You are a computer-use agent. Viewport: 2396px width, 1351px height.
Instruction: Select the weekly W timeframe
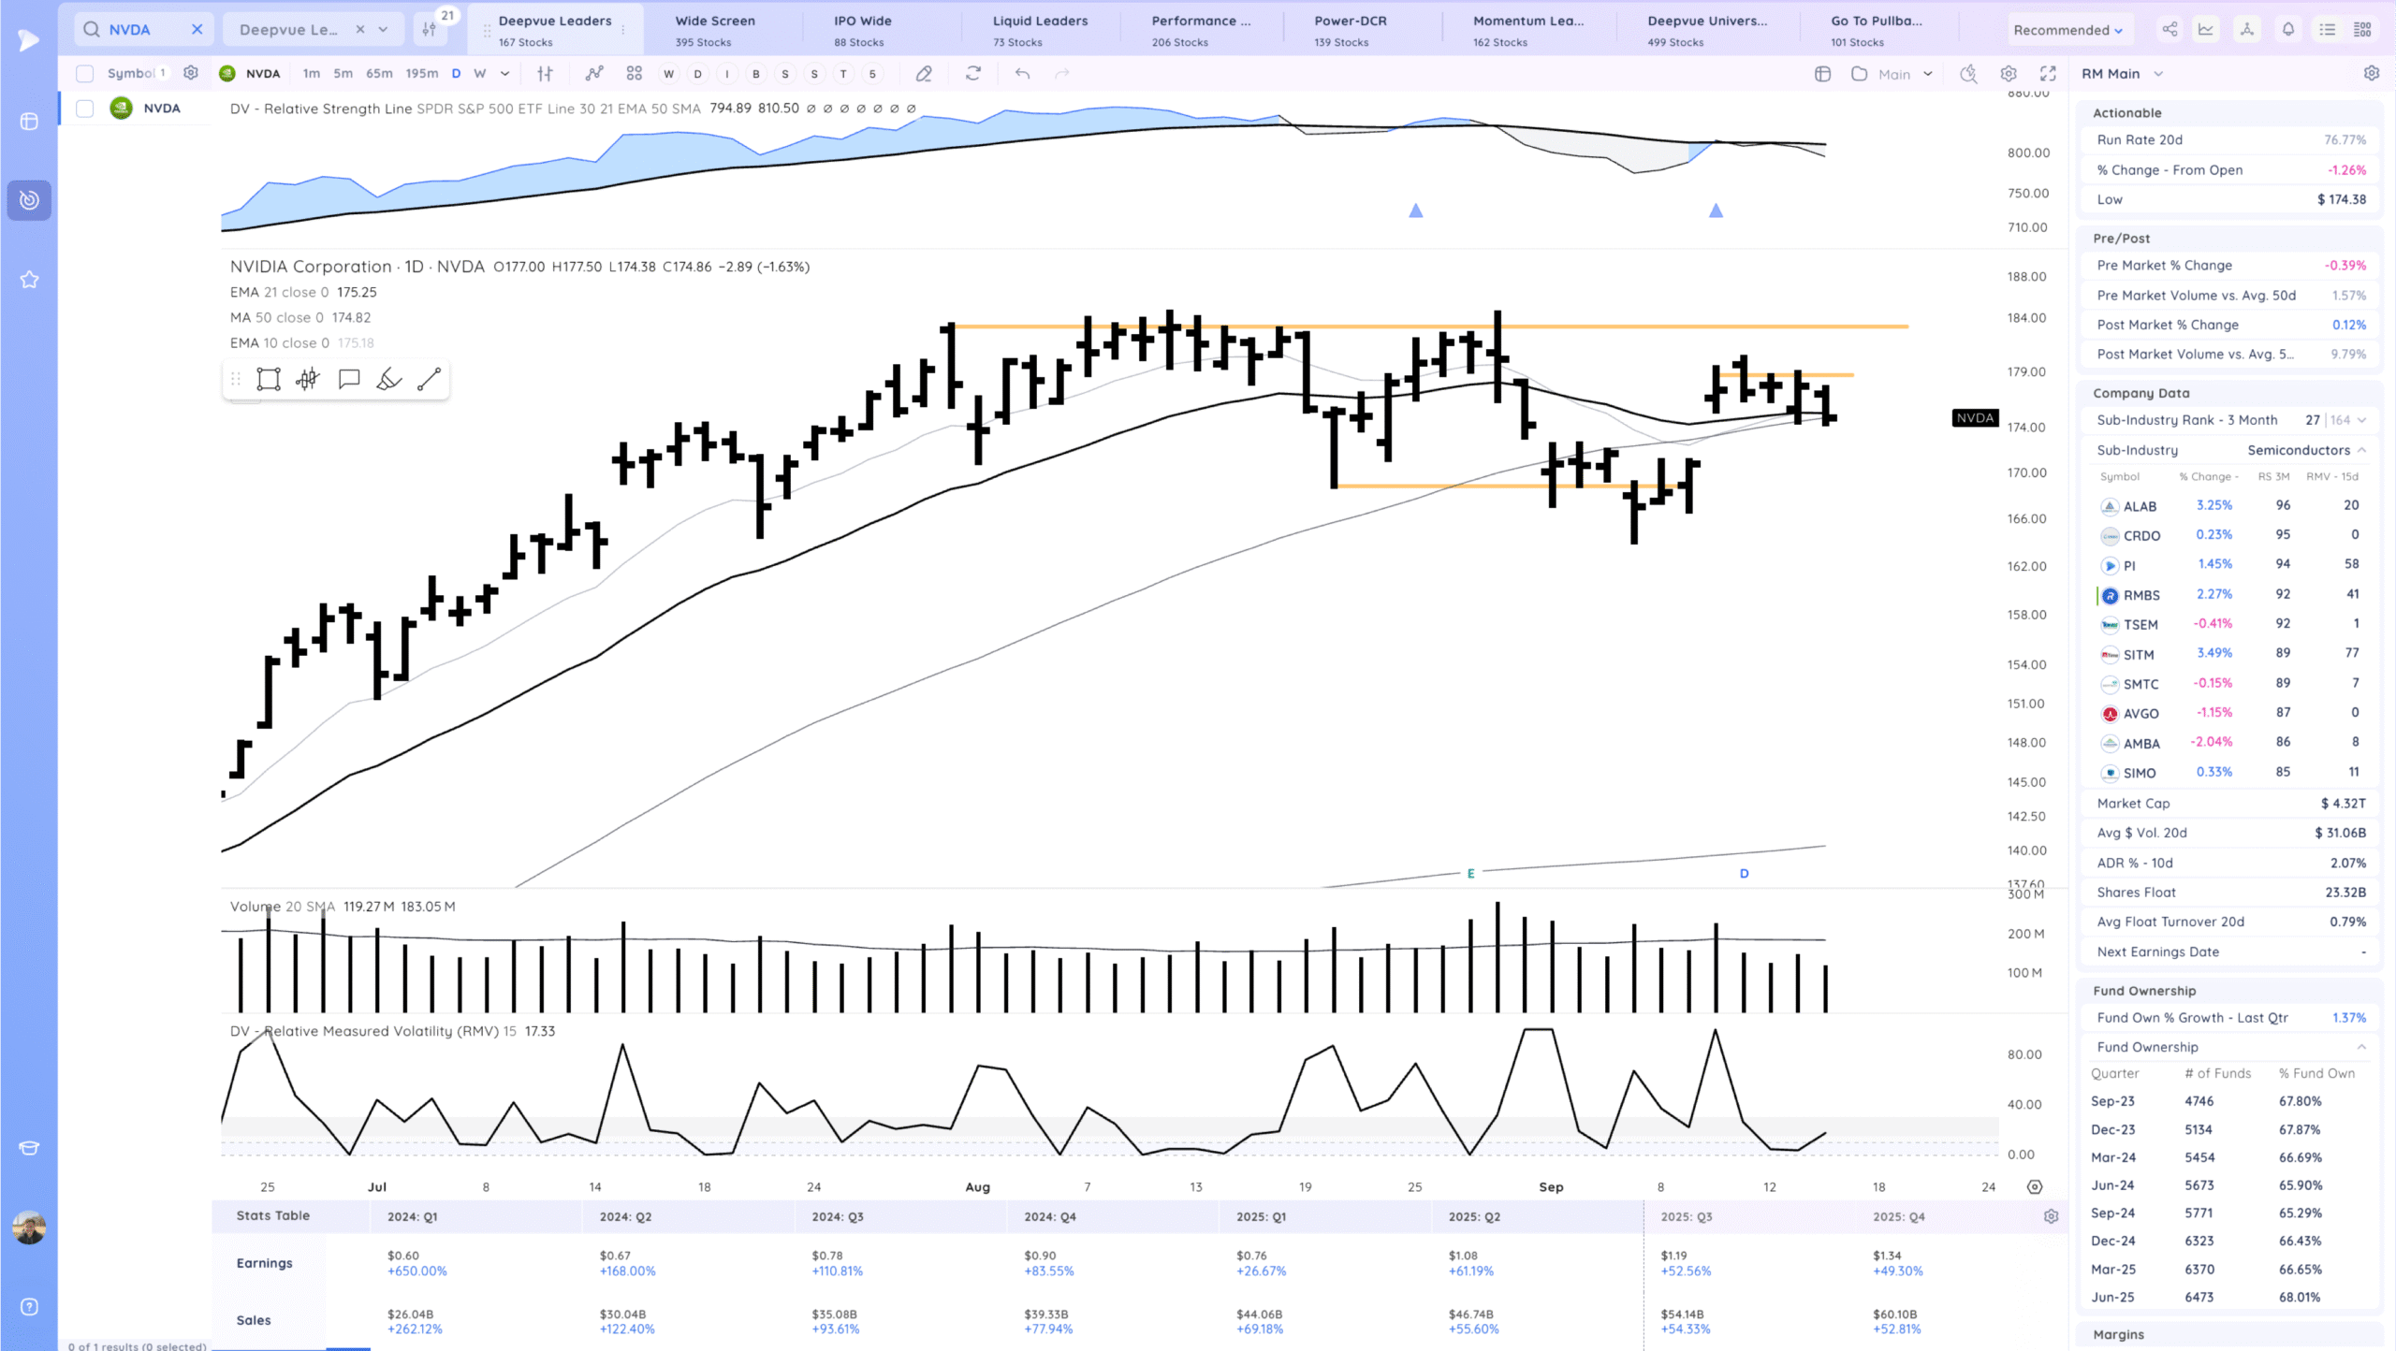(480, 73)
